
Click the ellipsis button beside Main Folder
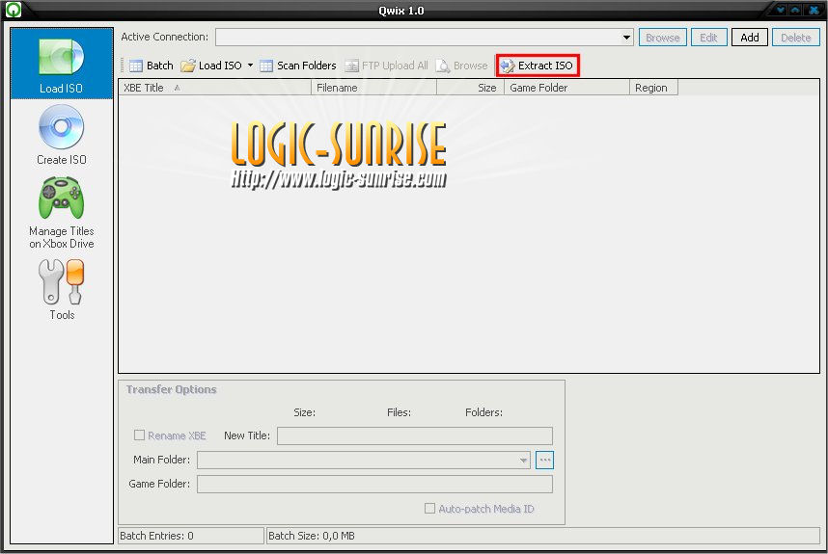click(544, 461)
